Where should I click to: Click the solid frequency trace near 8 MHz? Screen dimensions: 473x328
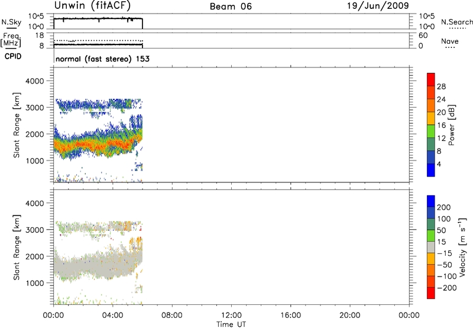pos(98,44)
